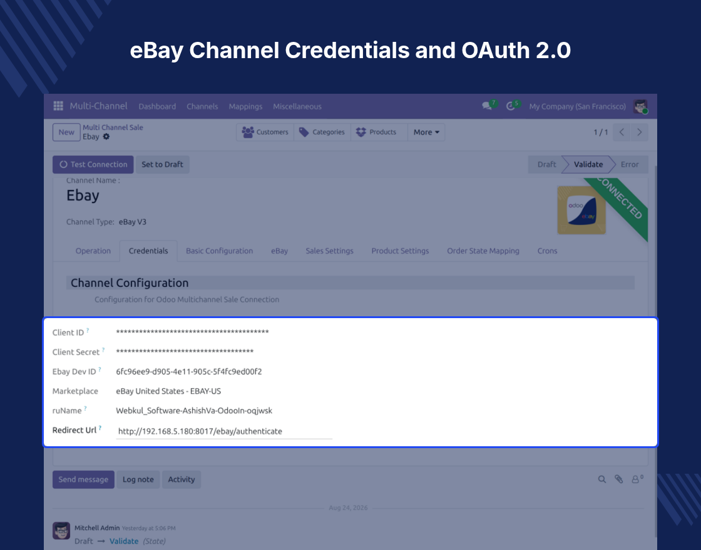
Task: Click the 1 / 1 pager counter
Action: [x=601, y=132]
